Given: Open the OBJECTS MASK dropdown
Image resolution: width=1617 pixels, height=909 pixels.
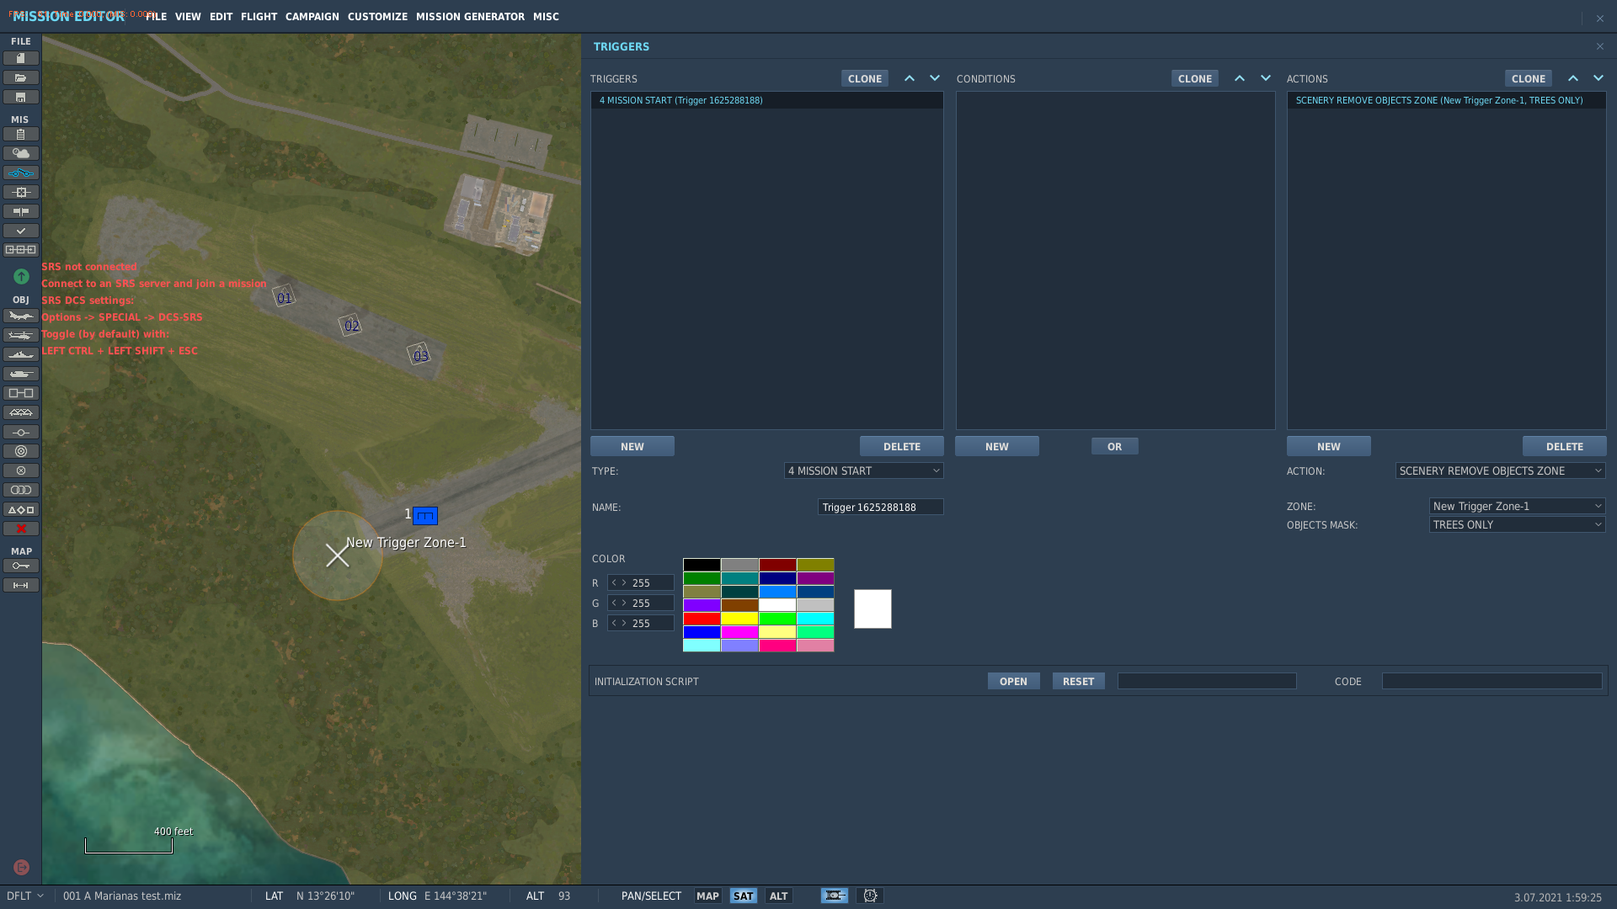Looking at the screenshot, I should point(1518,524).
